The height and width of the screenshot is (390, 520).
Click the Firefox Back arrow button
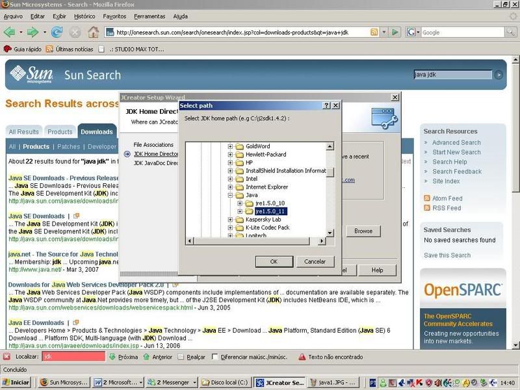[x=9, y=32]
